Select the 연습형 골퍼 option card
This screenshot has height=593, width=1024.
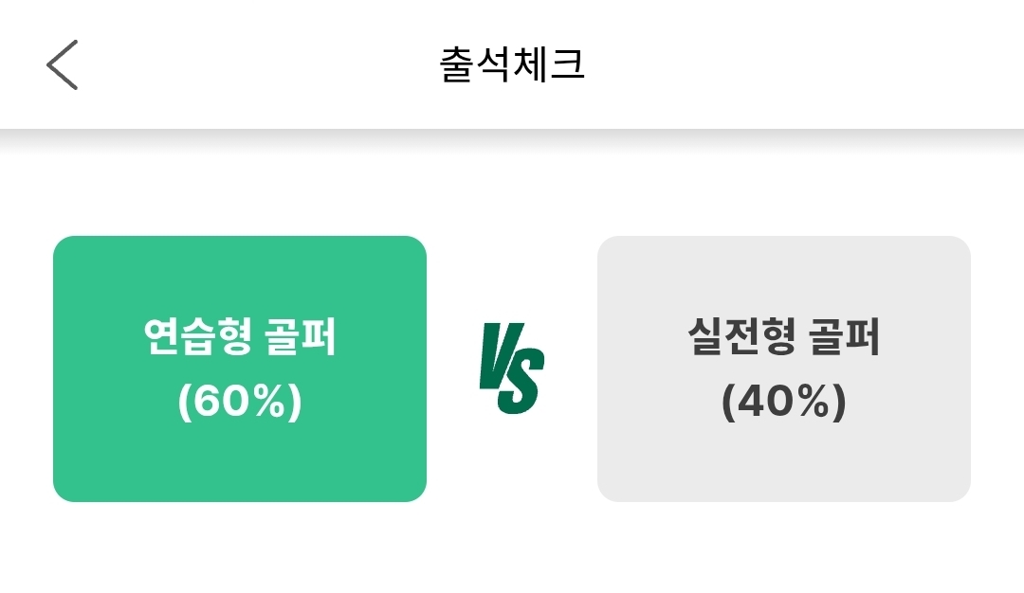240,368
